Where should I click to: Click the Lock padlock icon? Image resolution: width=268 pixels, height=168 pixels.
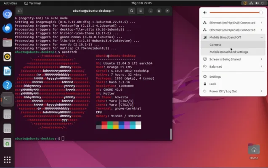coord(205,84)
